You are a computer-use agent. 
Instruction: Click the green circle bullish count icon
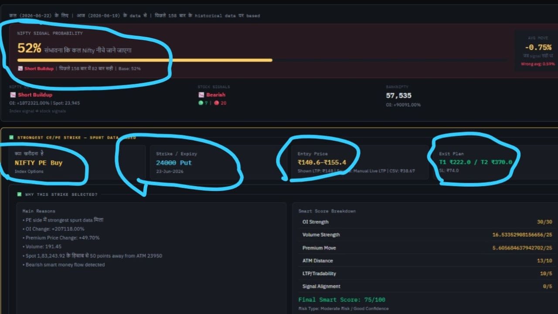pos(201,103)
